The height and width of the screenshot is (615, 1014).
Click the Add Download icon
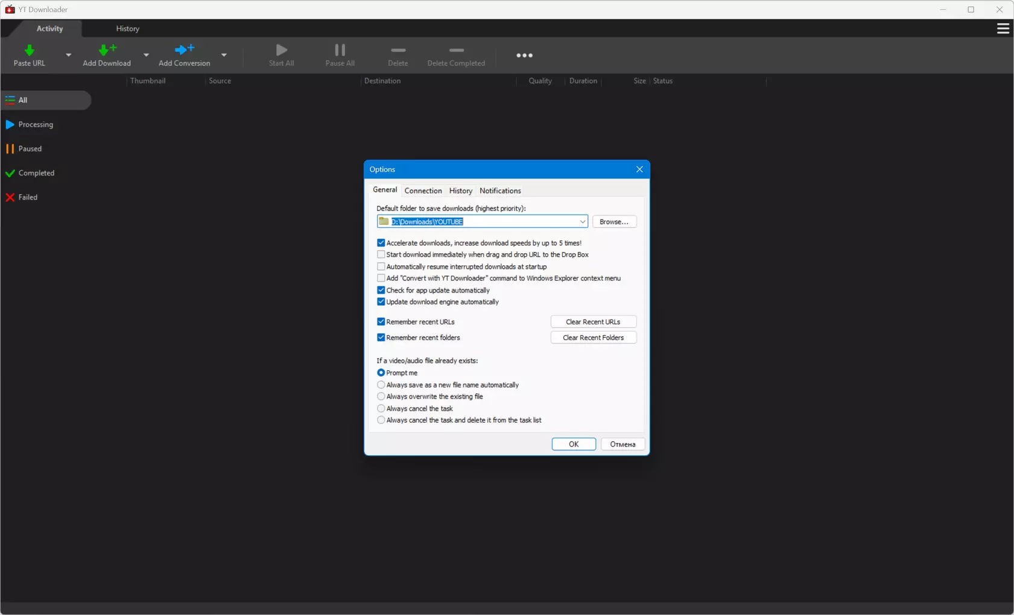coord(107,51)
